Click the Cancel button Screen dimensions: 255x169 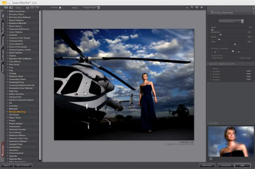(x=226, y=165)
